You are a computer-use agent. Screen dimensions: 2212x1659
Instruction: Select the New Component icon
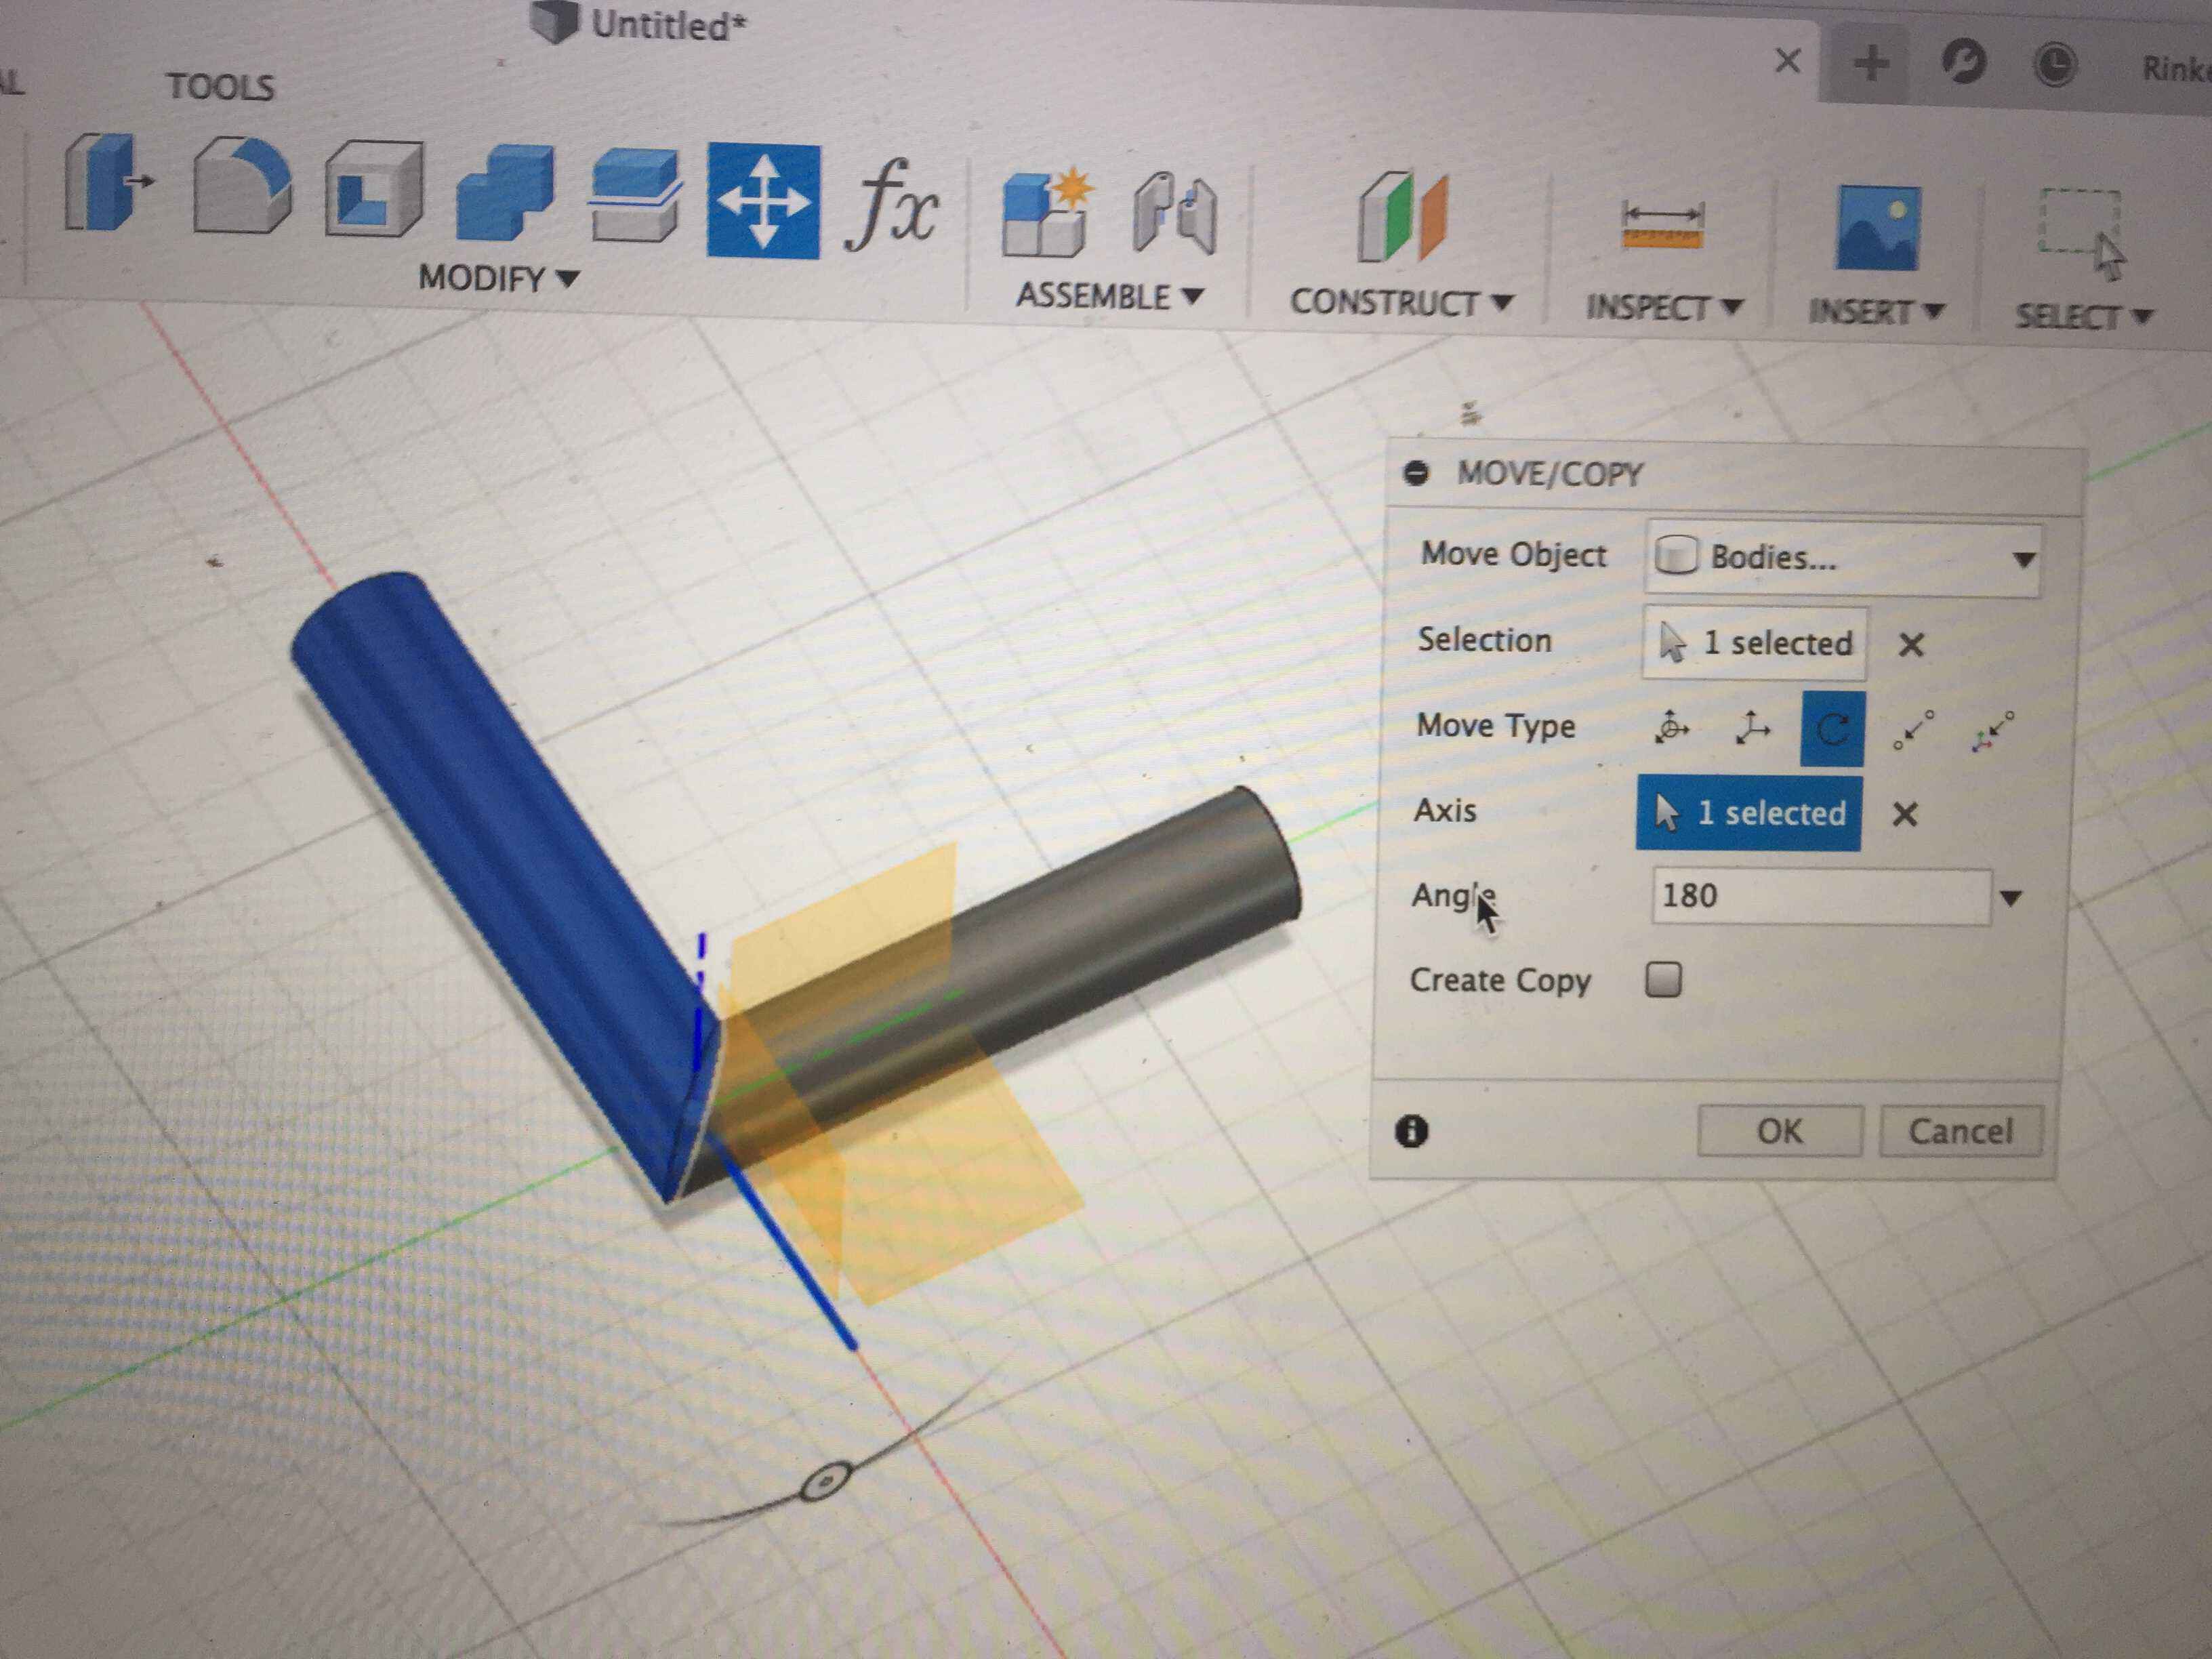1045,214
